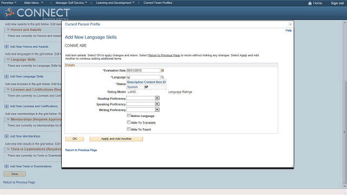This screenshot has width=347, height=195.
Task: Click the Language Ratings text
Action: point(180,92)
